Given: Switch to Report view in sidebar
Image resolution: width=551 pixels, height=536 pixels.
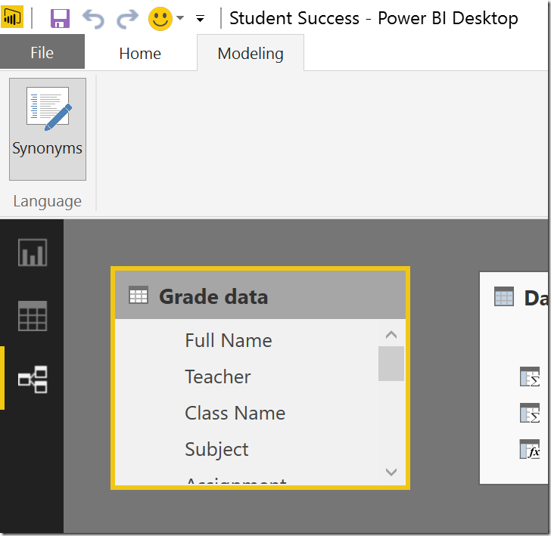Looking at the screenshot, I should click(33, 253).
